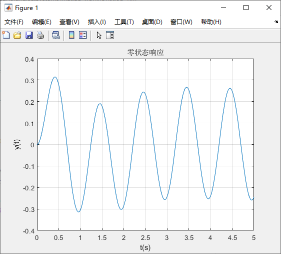The image size is (281, 254).
Task: Click the y-axis tick label -0.4
Action: [x=28, y=231]
